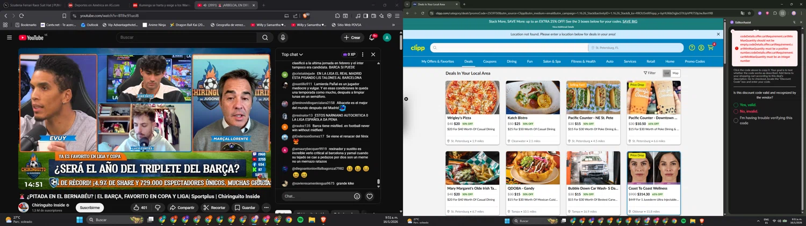The width and height of the screenshot is (806, 226).
Task: Click the Windows Start button on left taskbar
Action: pos(80,220)
